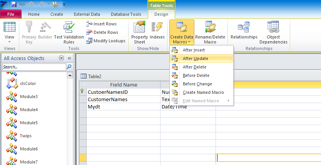Click the Undo arrow in quick access toolbar
321x165 pixels.
pyautogui.click(x=30, y=4)
